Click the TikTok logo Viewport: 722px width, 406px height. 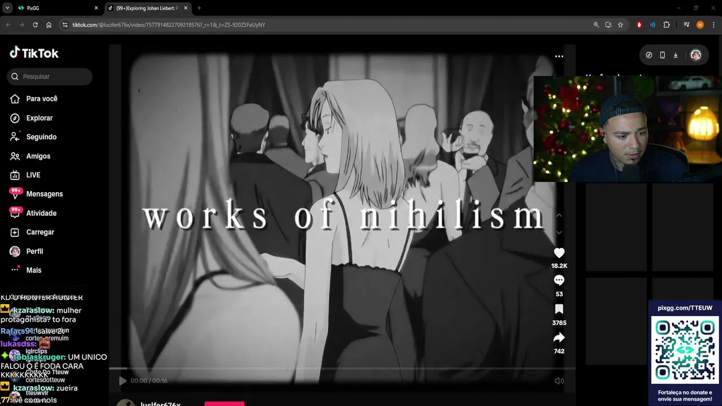[34, 53]
